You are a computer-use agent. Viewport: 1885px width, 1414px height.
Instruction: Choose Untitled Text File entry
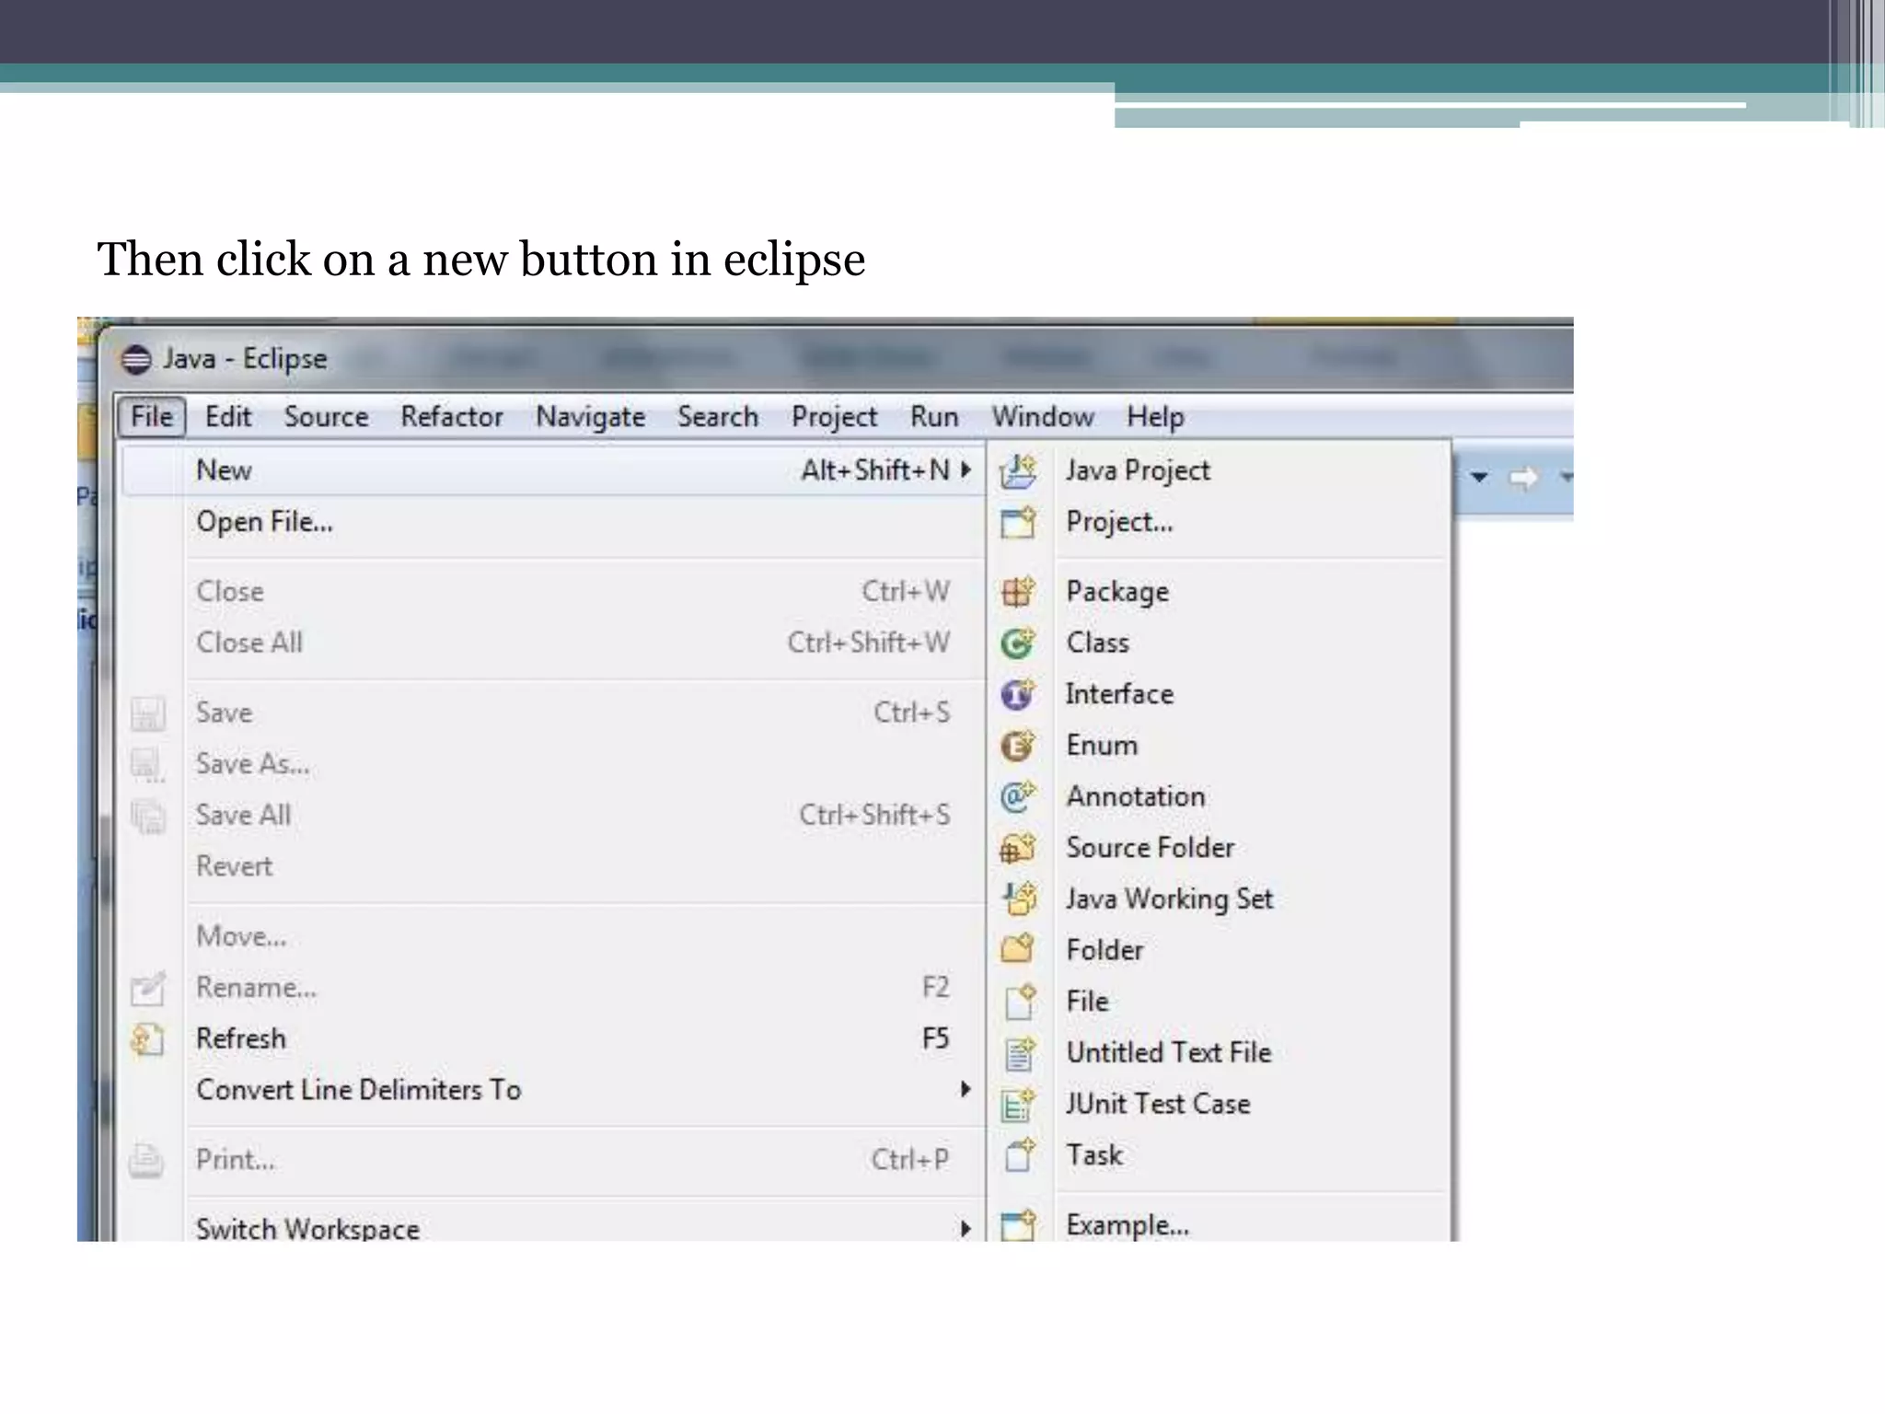pos(1168,1052)
